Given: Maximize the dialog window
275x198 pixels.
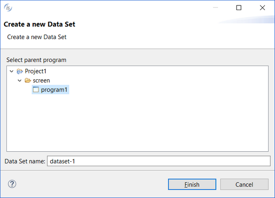Looking at the screenshot, I should click(239, 8).
